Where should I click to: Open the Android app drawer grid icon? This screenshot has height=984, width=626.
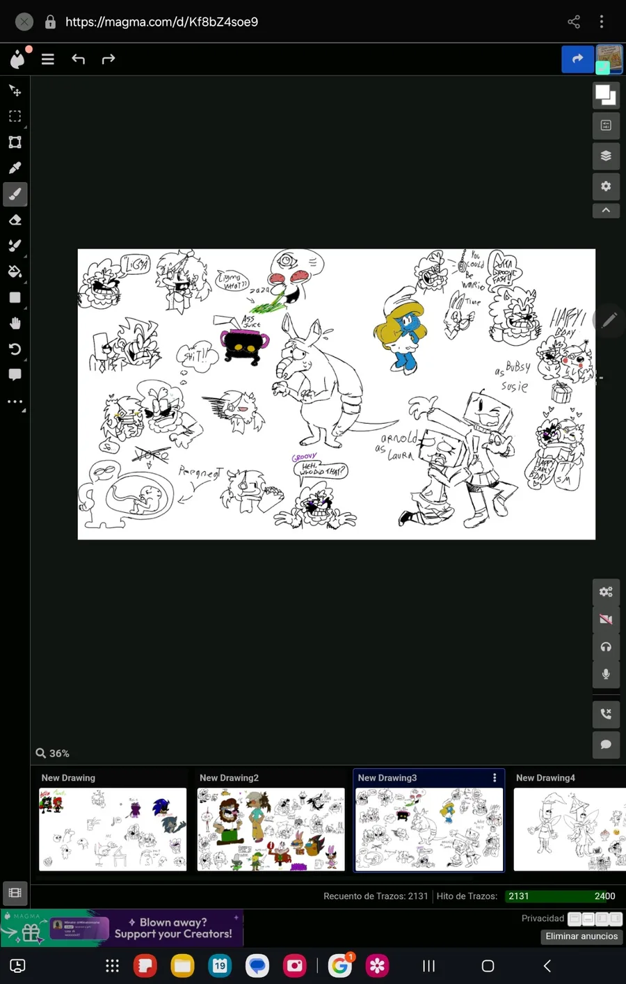click(112, 966)
